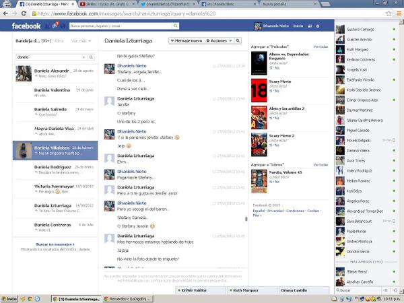Click the conversation scrollbar thumb
Viewport: 404px width, 303px height.
pyautogui.click(x=246, y=219)
